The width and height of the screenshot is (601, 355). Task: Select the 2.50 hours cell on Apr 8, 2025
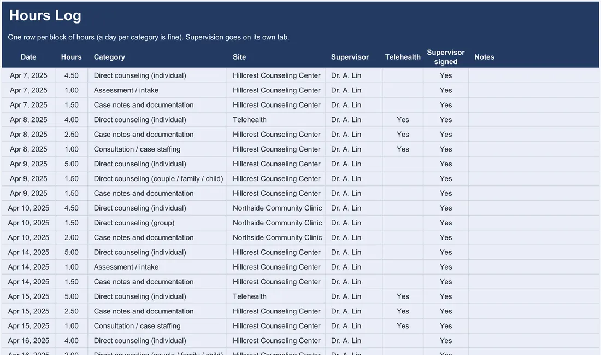(x=71, y=135)
